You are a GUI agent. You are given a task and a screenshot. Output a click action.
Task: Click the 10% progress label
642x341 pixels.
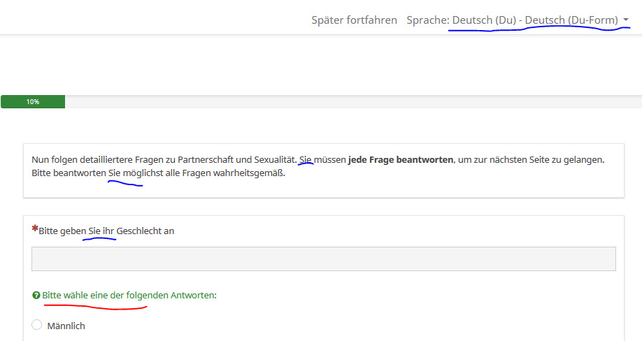pyautogui.click(x=33, y=102)
